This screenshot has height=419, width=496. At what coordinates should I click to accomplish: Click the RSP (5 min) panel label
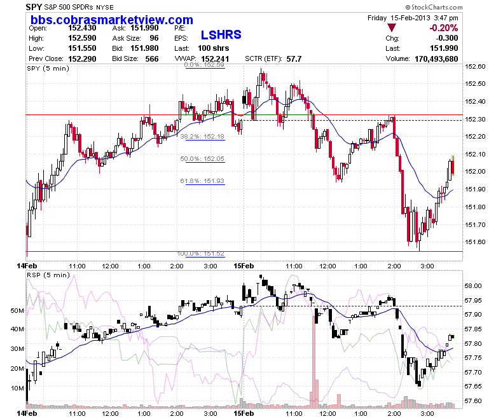tap(48, 275)
